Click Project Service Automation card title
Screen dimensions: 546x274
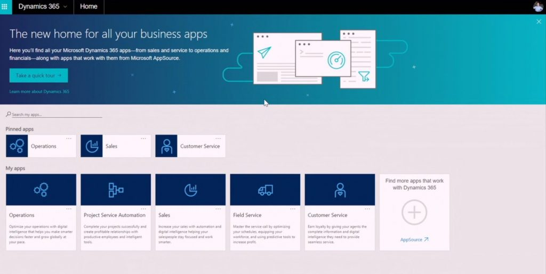(x=115, y=215)
